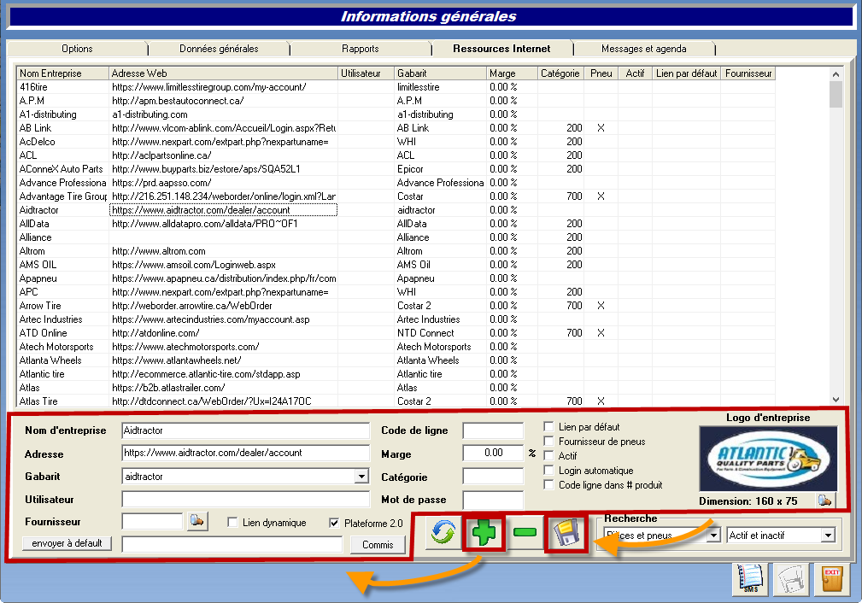
Task: Click the vertical scrollbar thumb
Action: [x=836, y=94]
